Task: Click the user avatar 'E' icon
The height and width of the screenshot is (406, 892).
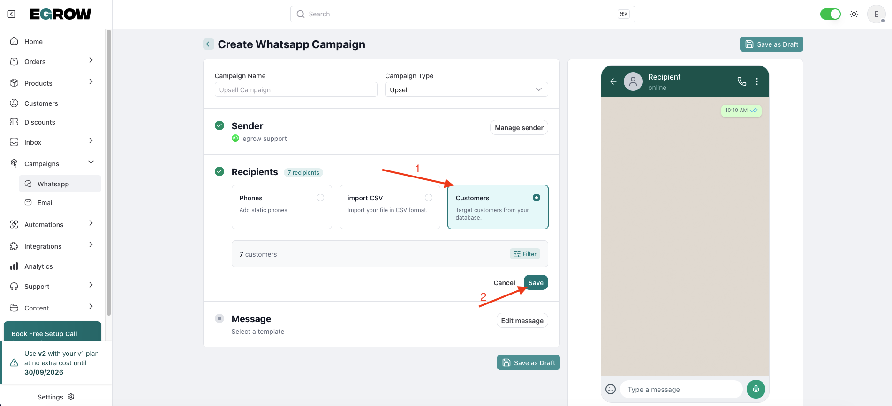Action: 876,14
